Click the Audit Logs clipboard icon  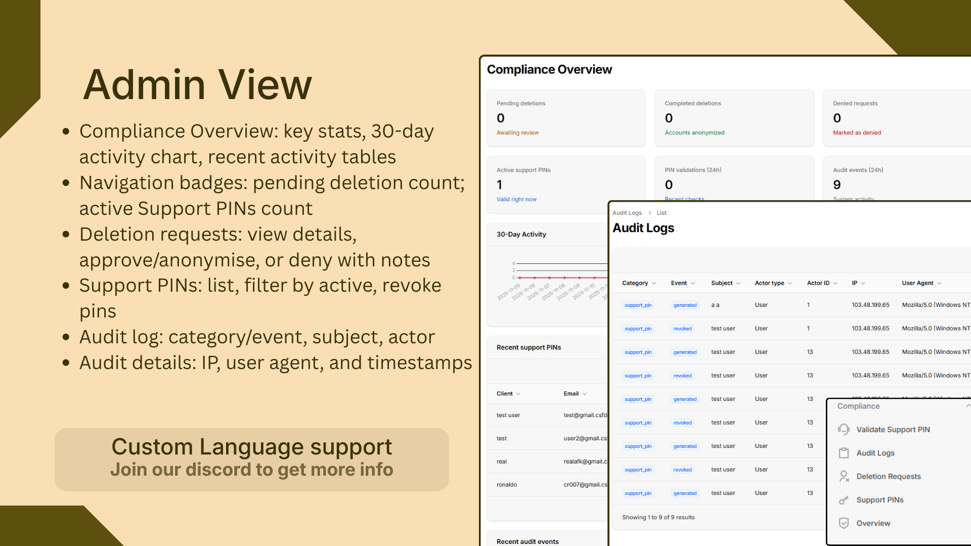coord(844,453)
